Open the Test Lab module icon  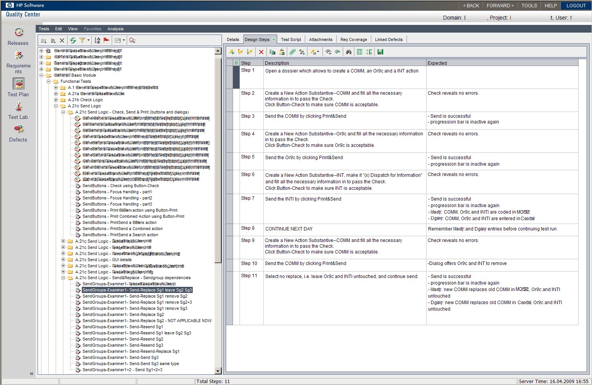tap(18, 107)
